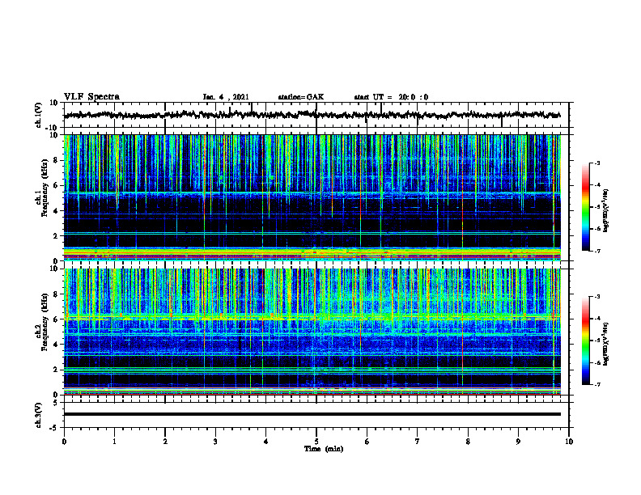Click the ch.1 color scale bar

[586, 207]
